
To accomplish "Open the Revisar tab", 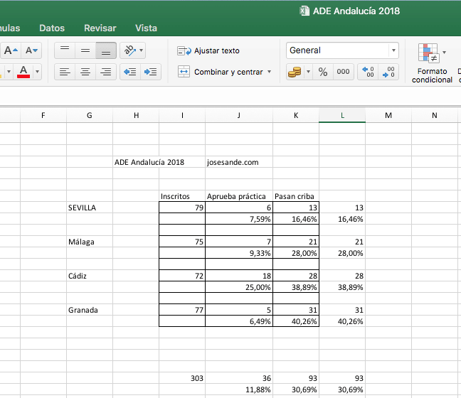I will click(x=100, y=28).
